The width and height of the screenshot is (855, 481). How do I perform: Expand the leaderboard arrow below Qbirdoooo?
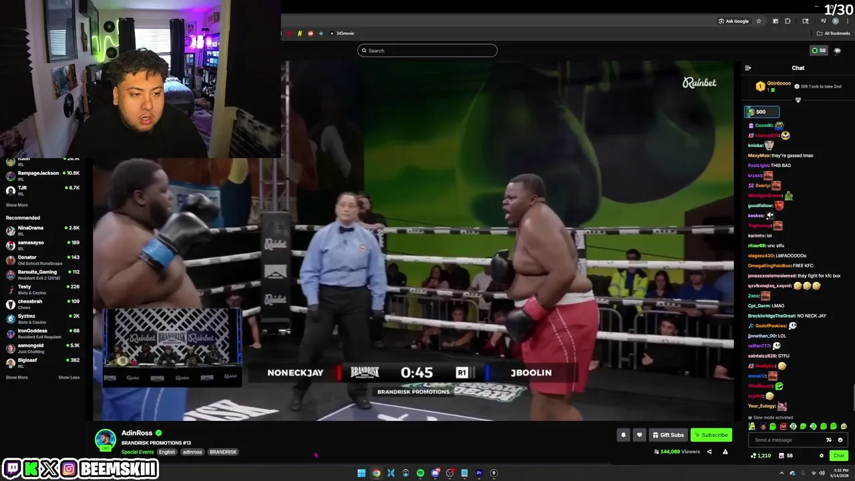coord(798,100)
